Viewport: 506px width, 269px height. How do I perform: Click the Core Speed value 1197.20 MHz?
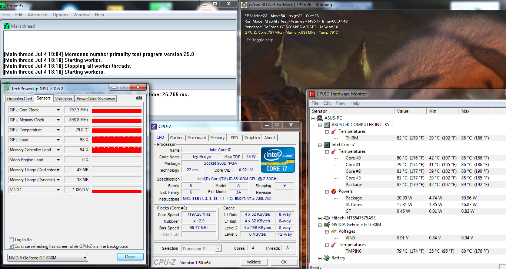199,215
